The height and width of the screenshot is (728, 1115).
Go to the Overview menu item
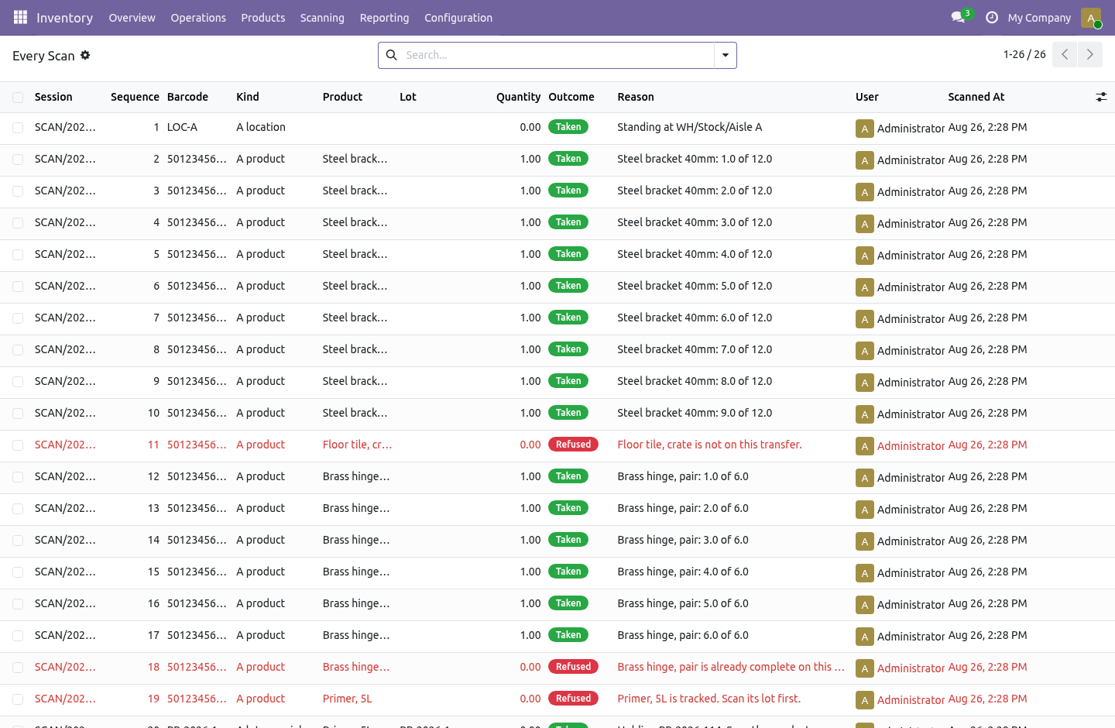coord(132,17)
